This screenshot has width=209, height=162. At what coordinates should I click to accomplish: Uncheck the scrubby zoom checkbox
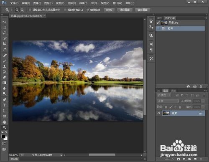point(88,10)
